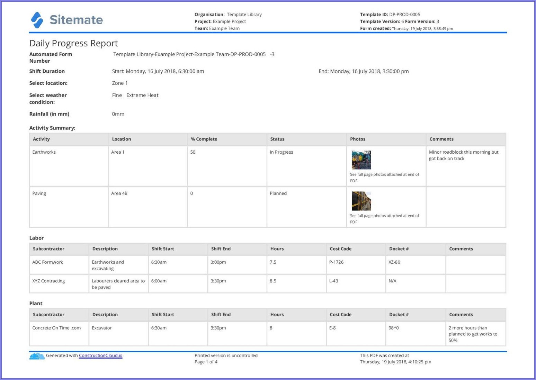Click the Sitemate brand name text
The image size is (536, 380).
(76, 20)
